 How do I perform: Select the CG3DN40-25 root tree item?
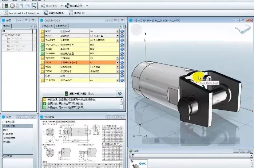[14, 35]
